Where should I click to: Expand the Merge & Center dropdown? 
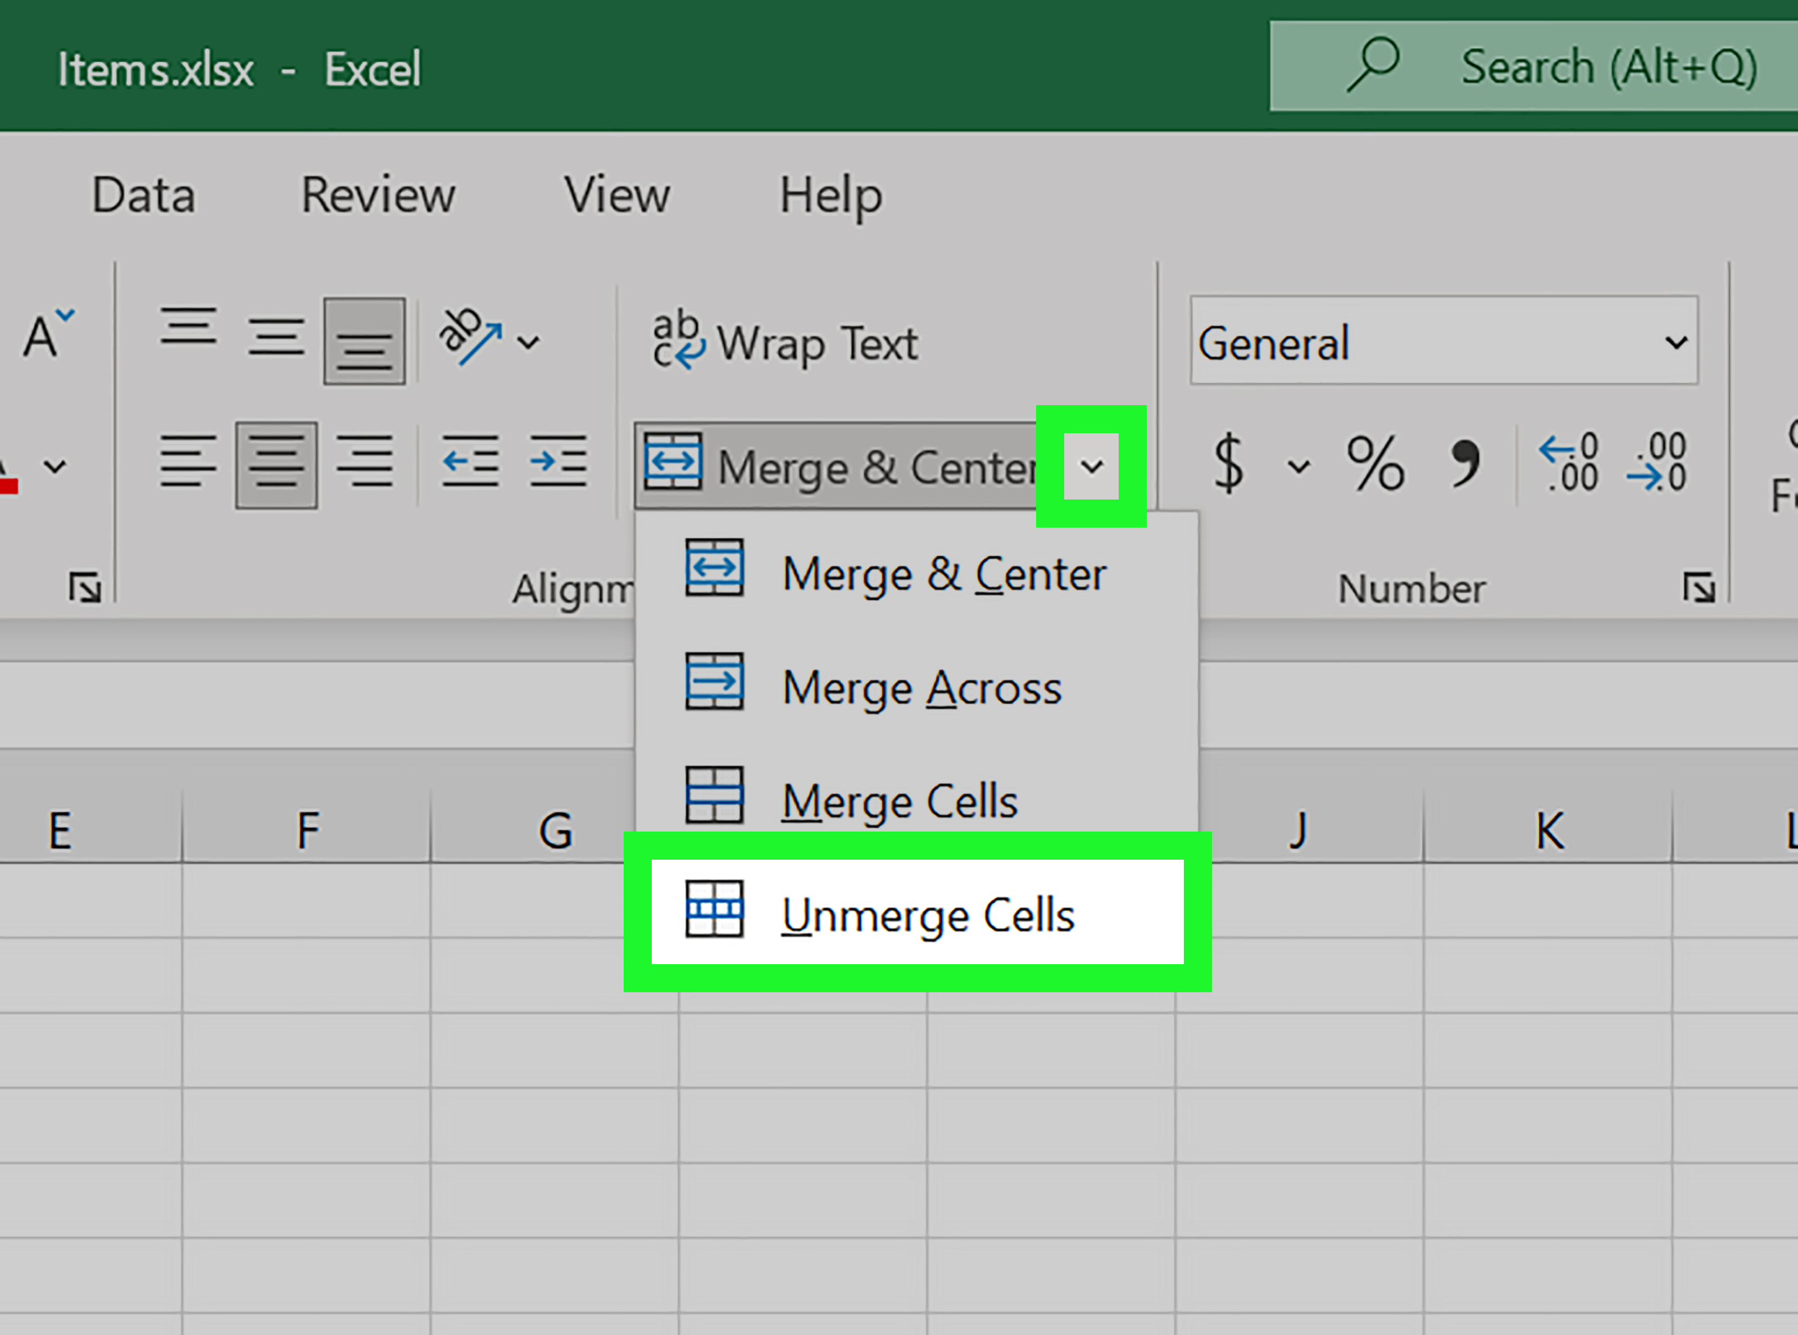tap(1092, 466)
